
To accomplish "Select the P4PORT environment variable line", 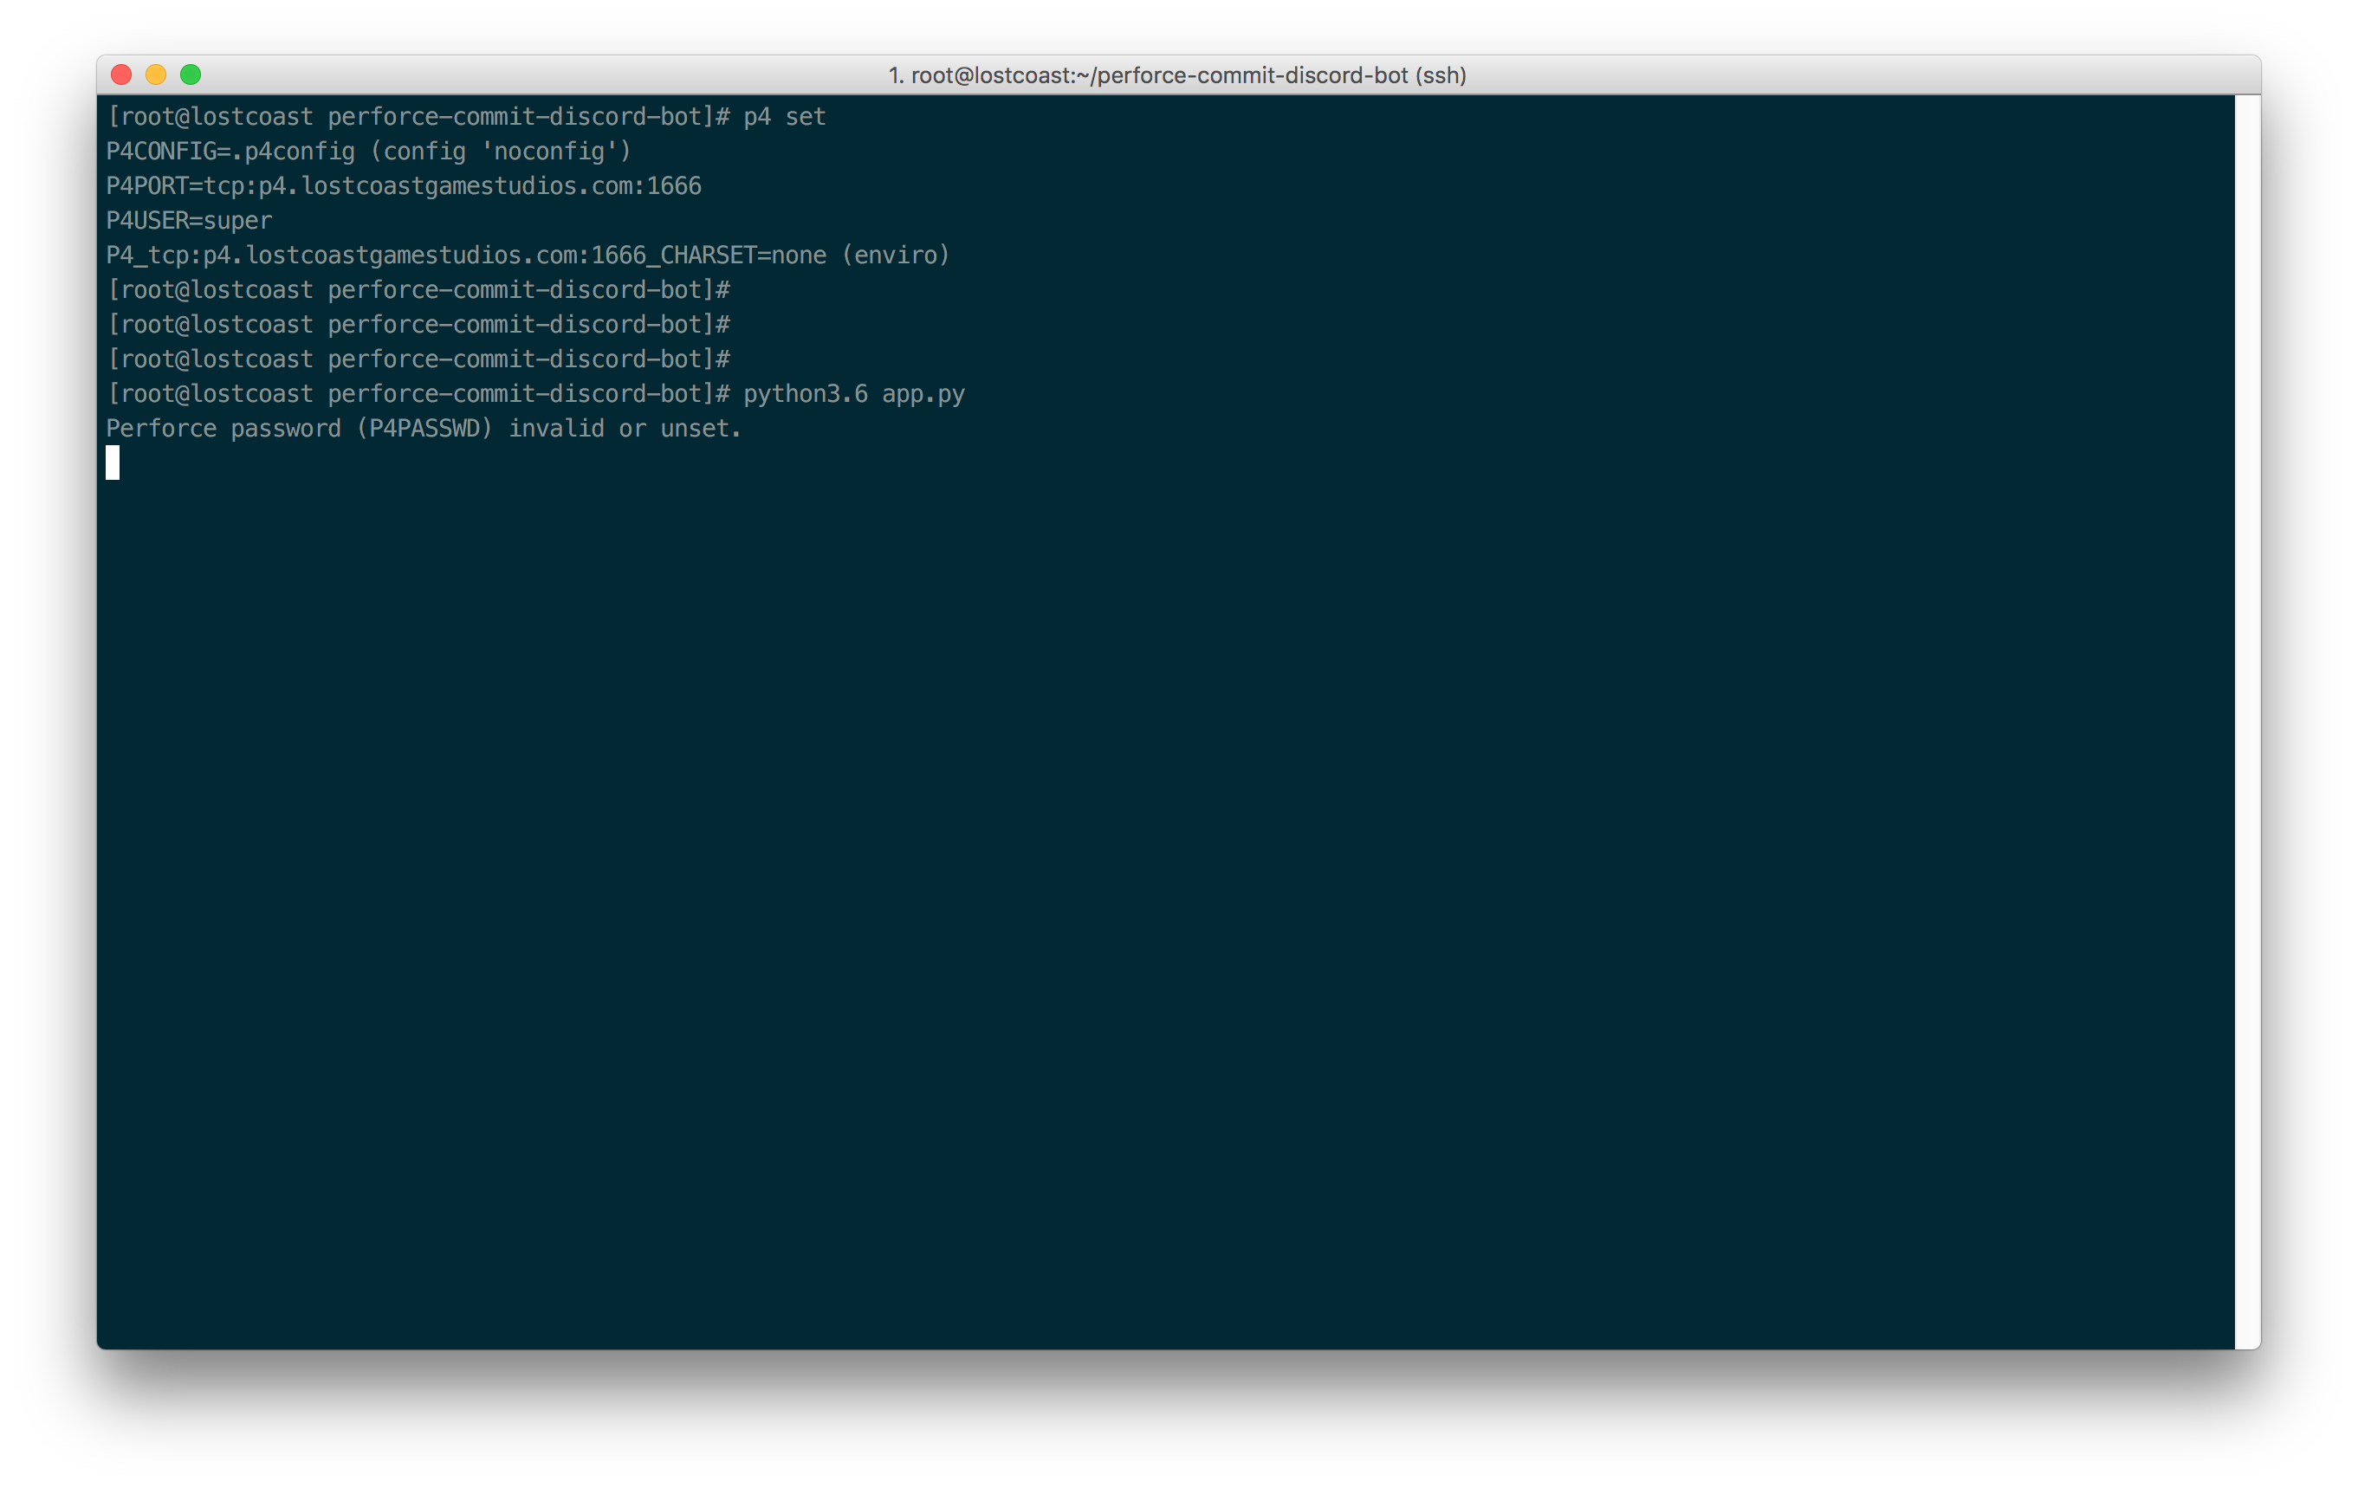I will pos(404,186).
